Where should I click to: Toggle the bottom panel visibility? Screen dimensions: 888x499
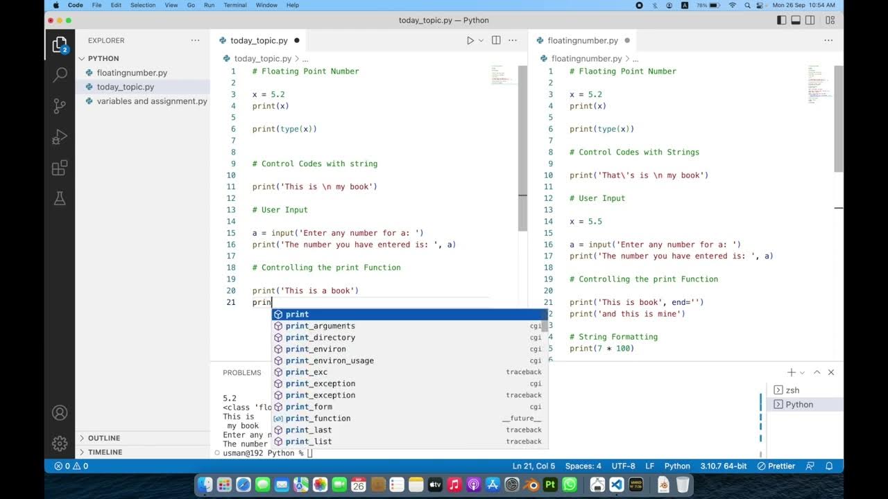click(x=796, y=20)
